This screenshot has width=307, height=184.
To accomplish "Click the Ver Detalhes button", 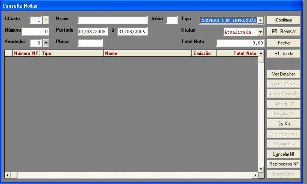I will click(x=284, y=74).
